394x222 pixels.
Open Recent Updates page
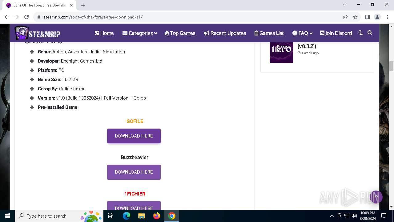click(225, 33)
